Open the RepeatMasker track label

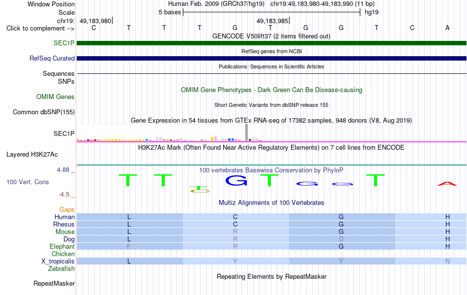coord(54,283)
